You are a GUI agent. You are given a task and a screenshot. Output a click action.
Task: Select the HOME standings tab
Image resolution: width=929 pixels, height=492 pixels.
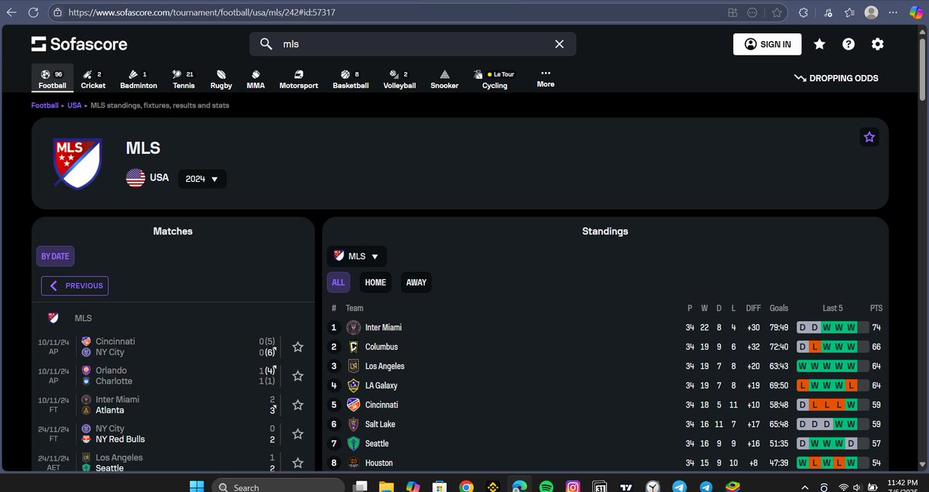click(x=375, y=282)
